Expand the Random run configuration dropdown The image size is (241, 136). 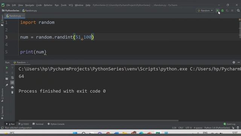(205, 11)
